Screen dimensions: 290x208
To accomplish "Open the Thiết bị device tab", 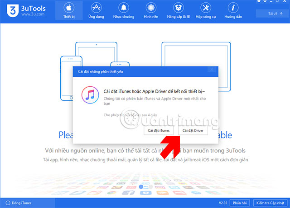I will pyautogui.click(x=69, y=10).
